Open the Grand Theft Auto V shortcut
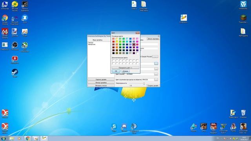This screenshot has height=141, width=251. pyautogui.click(x=223, y=128)
